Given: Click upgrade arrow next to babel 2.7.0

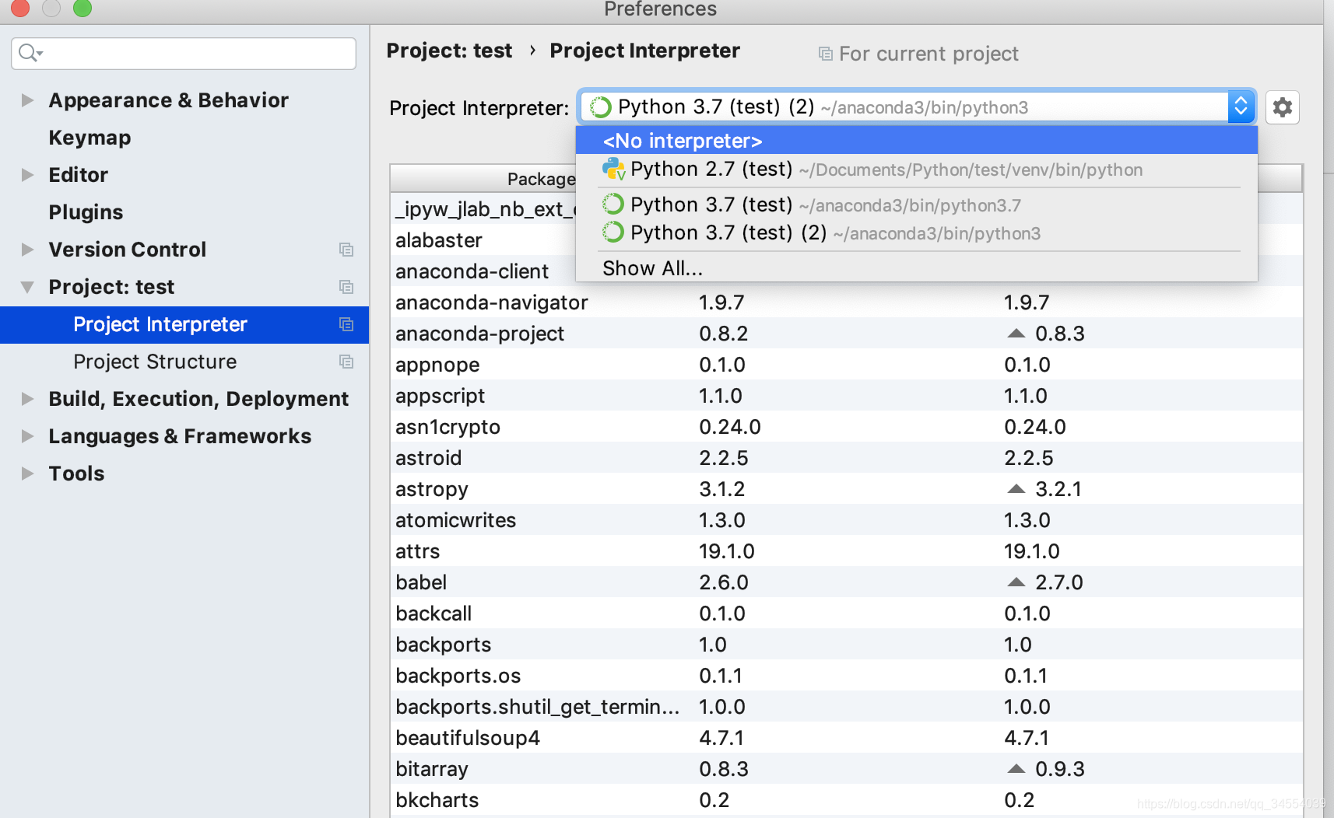Looking at the screenshot, I should (x=1016, y=582).
